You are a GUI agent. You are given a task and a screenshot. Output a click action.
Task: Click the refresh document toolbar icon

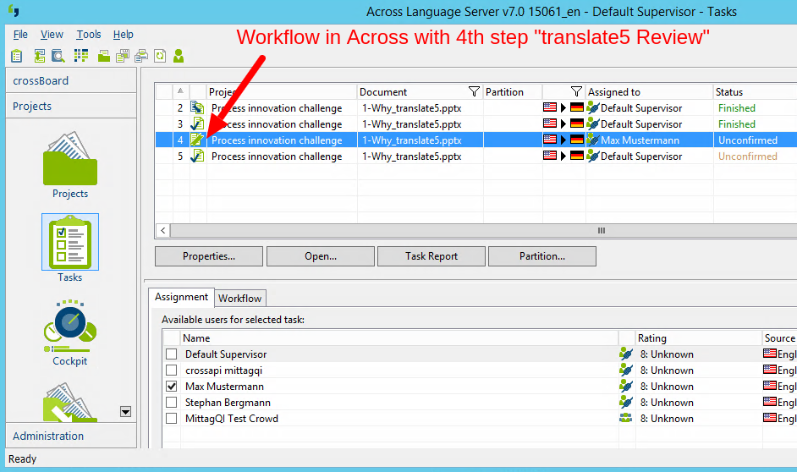(x=160, y=56)
